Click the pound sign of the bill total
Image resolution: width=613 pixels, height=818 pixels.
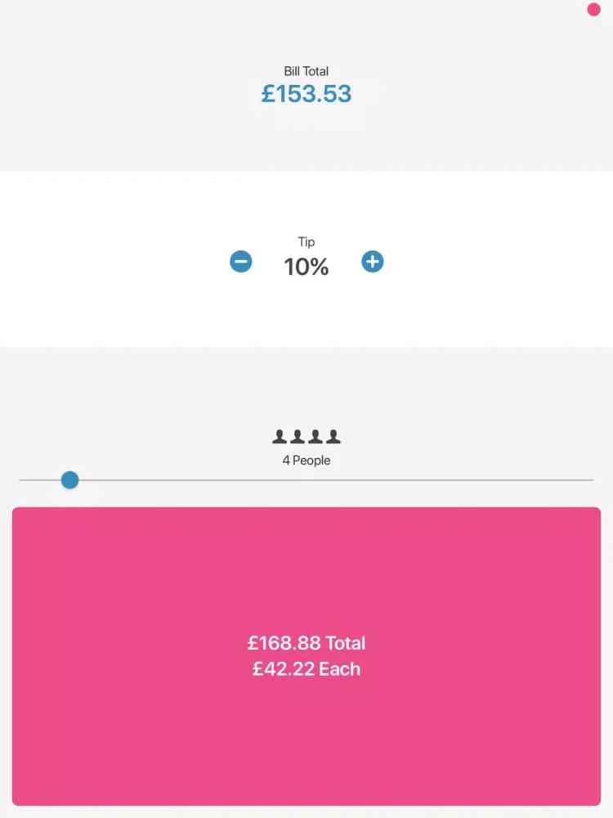pyautogui.click(x=268, y=94)
